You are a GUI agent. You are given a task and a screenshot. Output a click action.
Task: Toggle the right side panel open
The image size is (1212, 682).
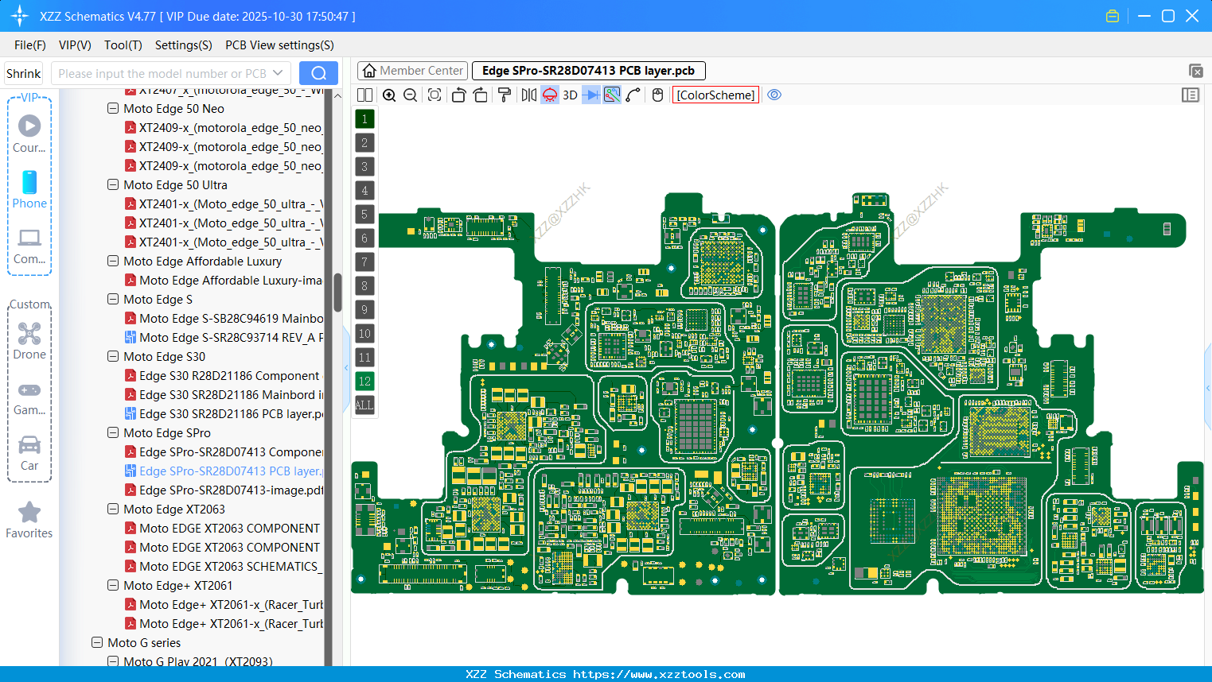(1191, 95)
